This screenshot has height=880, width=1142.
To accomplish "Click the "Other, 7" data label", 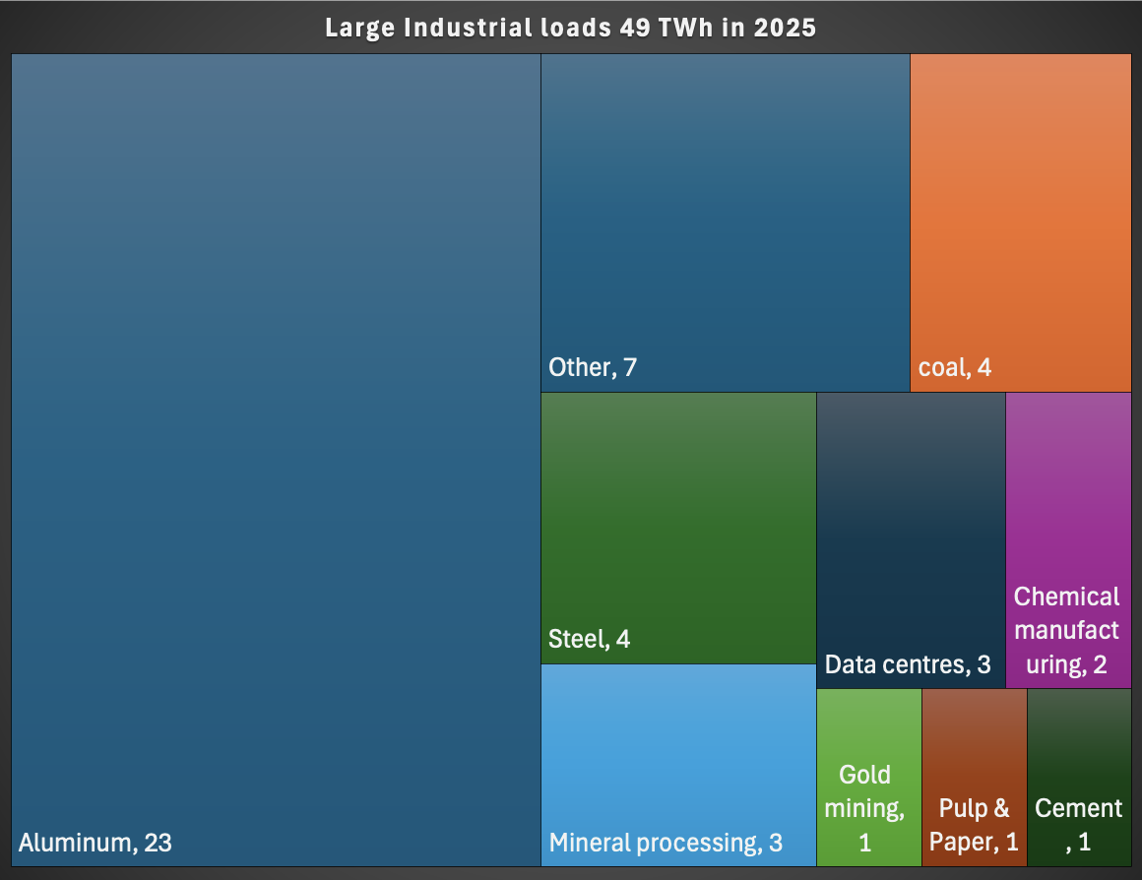I will (593, 368).
